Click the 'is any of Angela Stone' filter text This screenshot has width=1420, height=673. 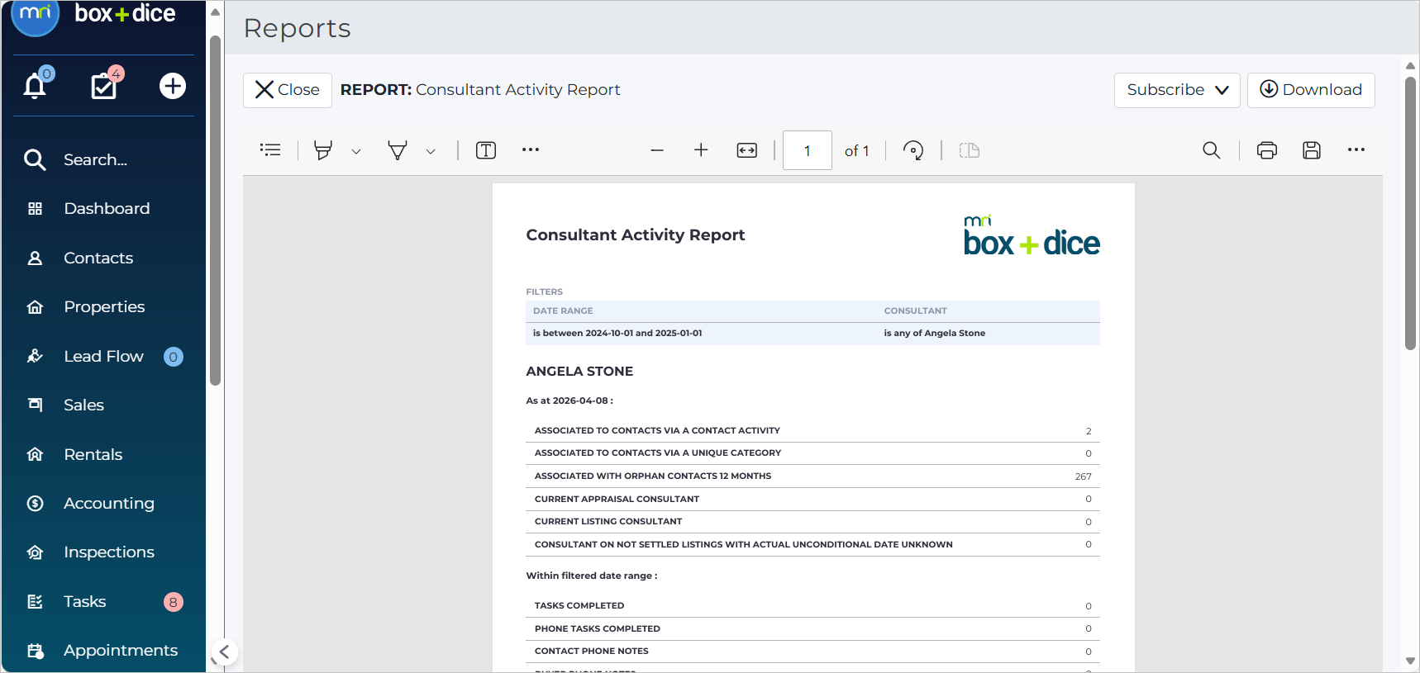934,334
